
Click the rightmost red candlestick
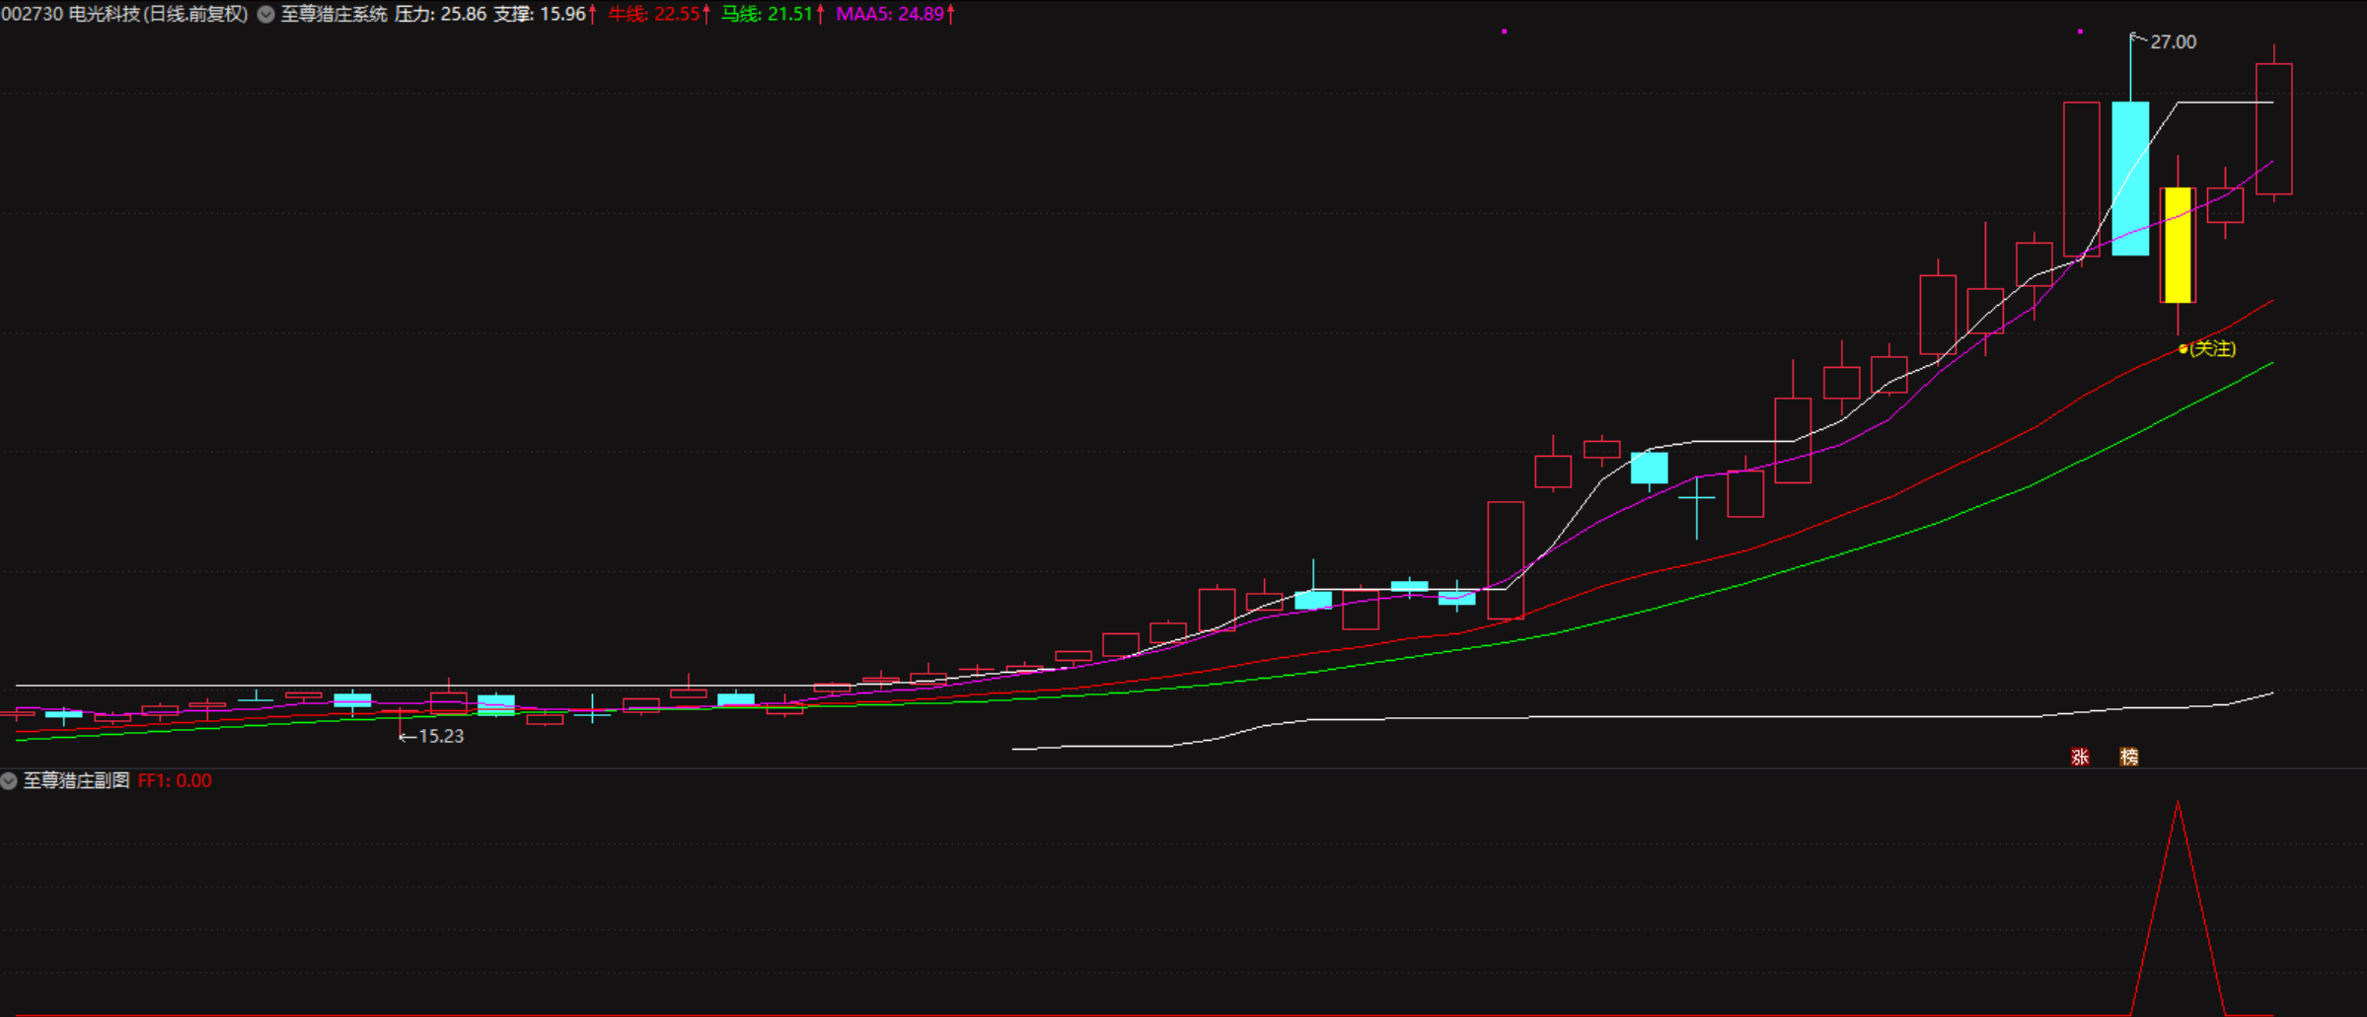(2273, 128)
